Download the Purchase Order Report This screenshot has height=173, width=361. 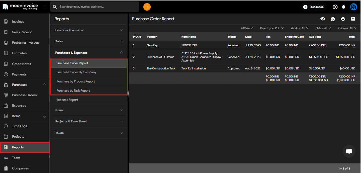(x=333, y=19)
